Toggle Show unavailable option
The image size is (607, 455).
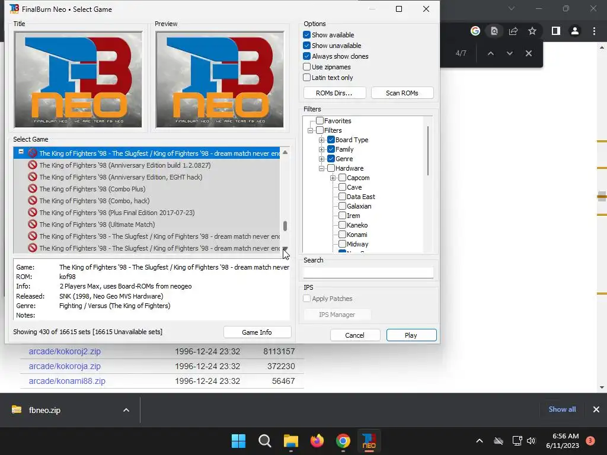[x=306, y=45]
